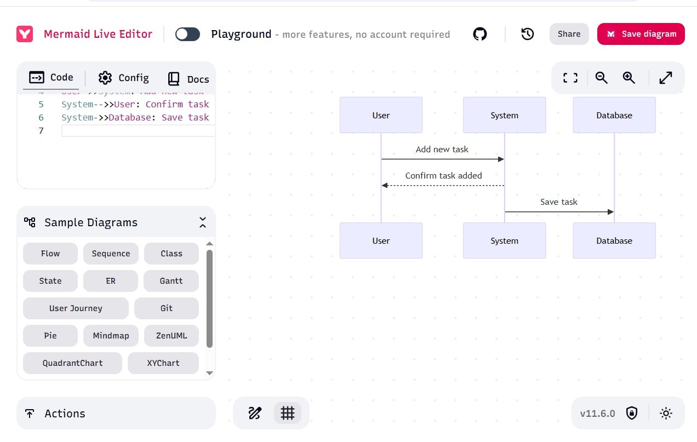Screen dimensions: 697x442
Task: Load the Class sample diagram
Action: tap(172, 254)
